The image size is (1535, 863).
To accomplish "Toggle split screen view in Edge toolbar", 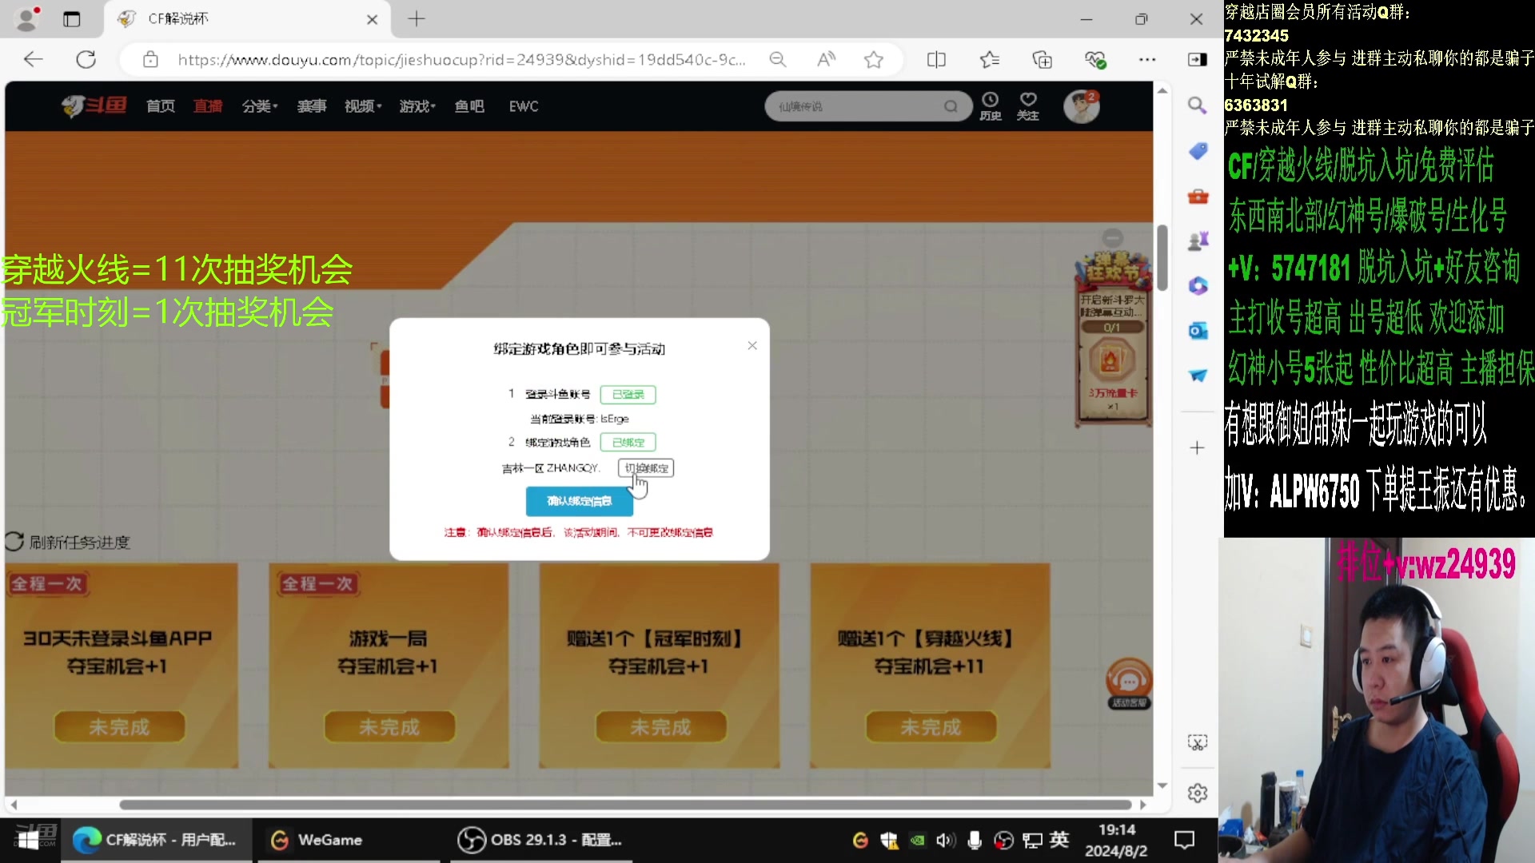I will tap(936, 59).
